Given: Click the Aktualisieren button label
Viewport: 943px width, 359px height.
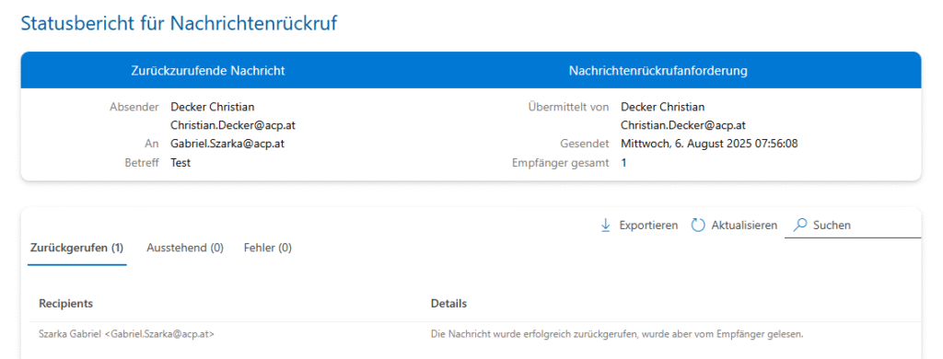Looking at the screenshot, I should click(744, 226).
